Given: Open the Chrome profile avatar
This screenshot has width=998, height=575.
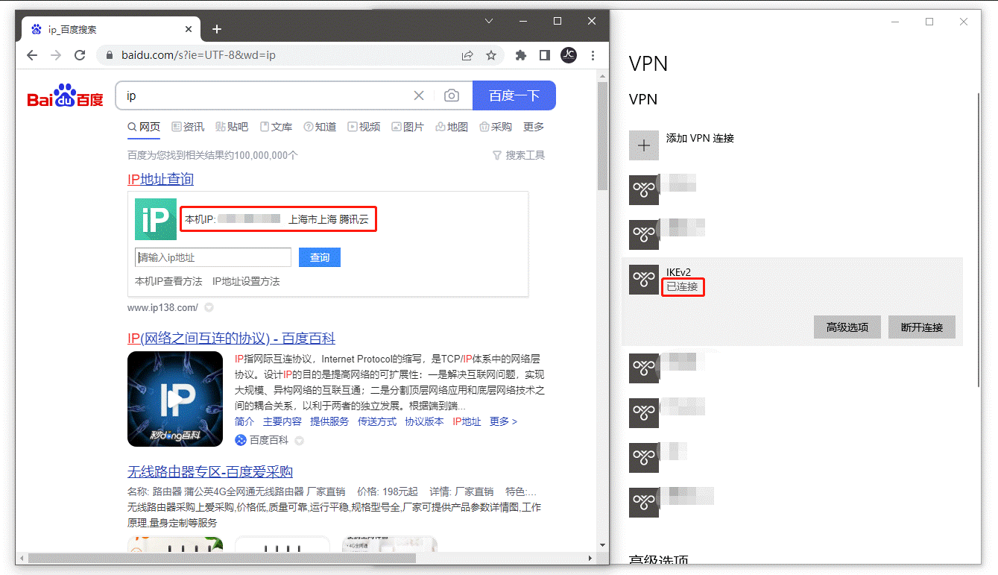Looking at the screenshot, I should [x=569, y=55].
